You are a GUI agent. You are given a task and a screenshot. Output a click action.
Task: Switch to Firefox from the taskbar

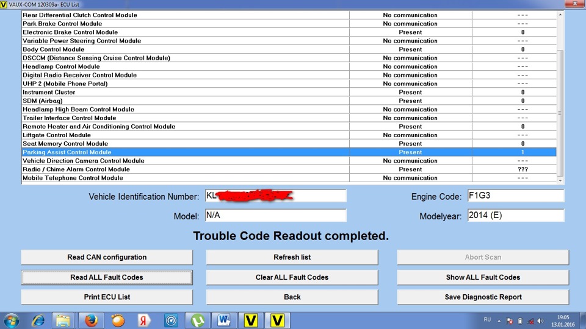[x=91, y=320]
